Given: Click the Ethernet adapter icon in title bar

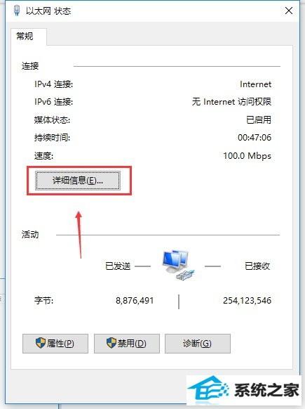Looking at the screenshot, I should 17,11.
